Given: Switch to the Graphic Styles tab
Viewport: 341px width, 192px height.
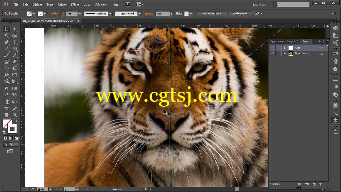Looking at the screenshot, I should (294, 41).
